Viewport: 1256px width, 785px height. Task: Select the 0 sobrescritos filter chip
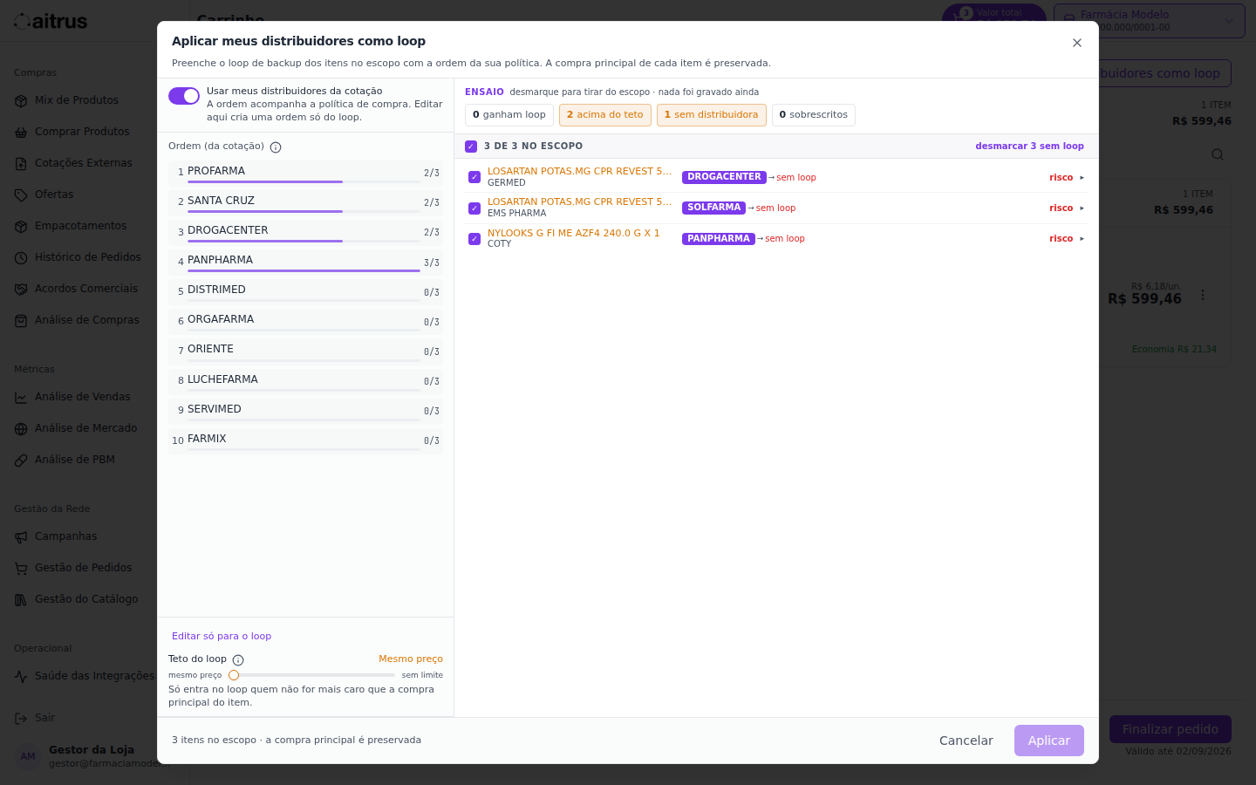click(x=814, y=115)
